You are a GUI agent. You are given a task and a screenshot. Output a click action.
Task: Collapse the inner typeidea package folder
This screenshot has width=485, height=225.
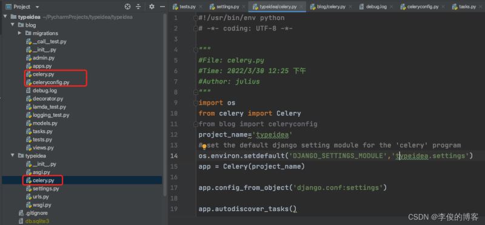13,156
